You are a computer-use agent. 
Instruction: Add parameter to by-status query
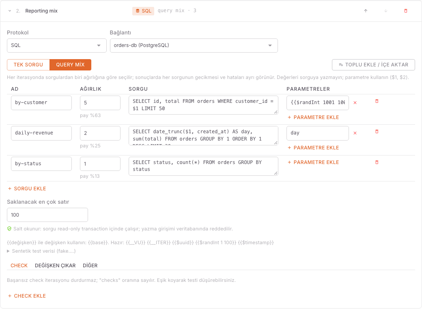[x=313, y=162]
